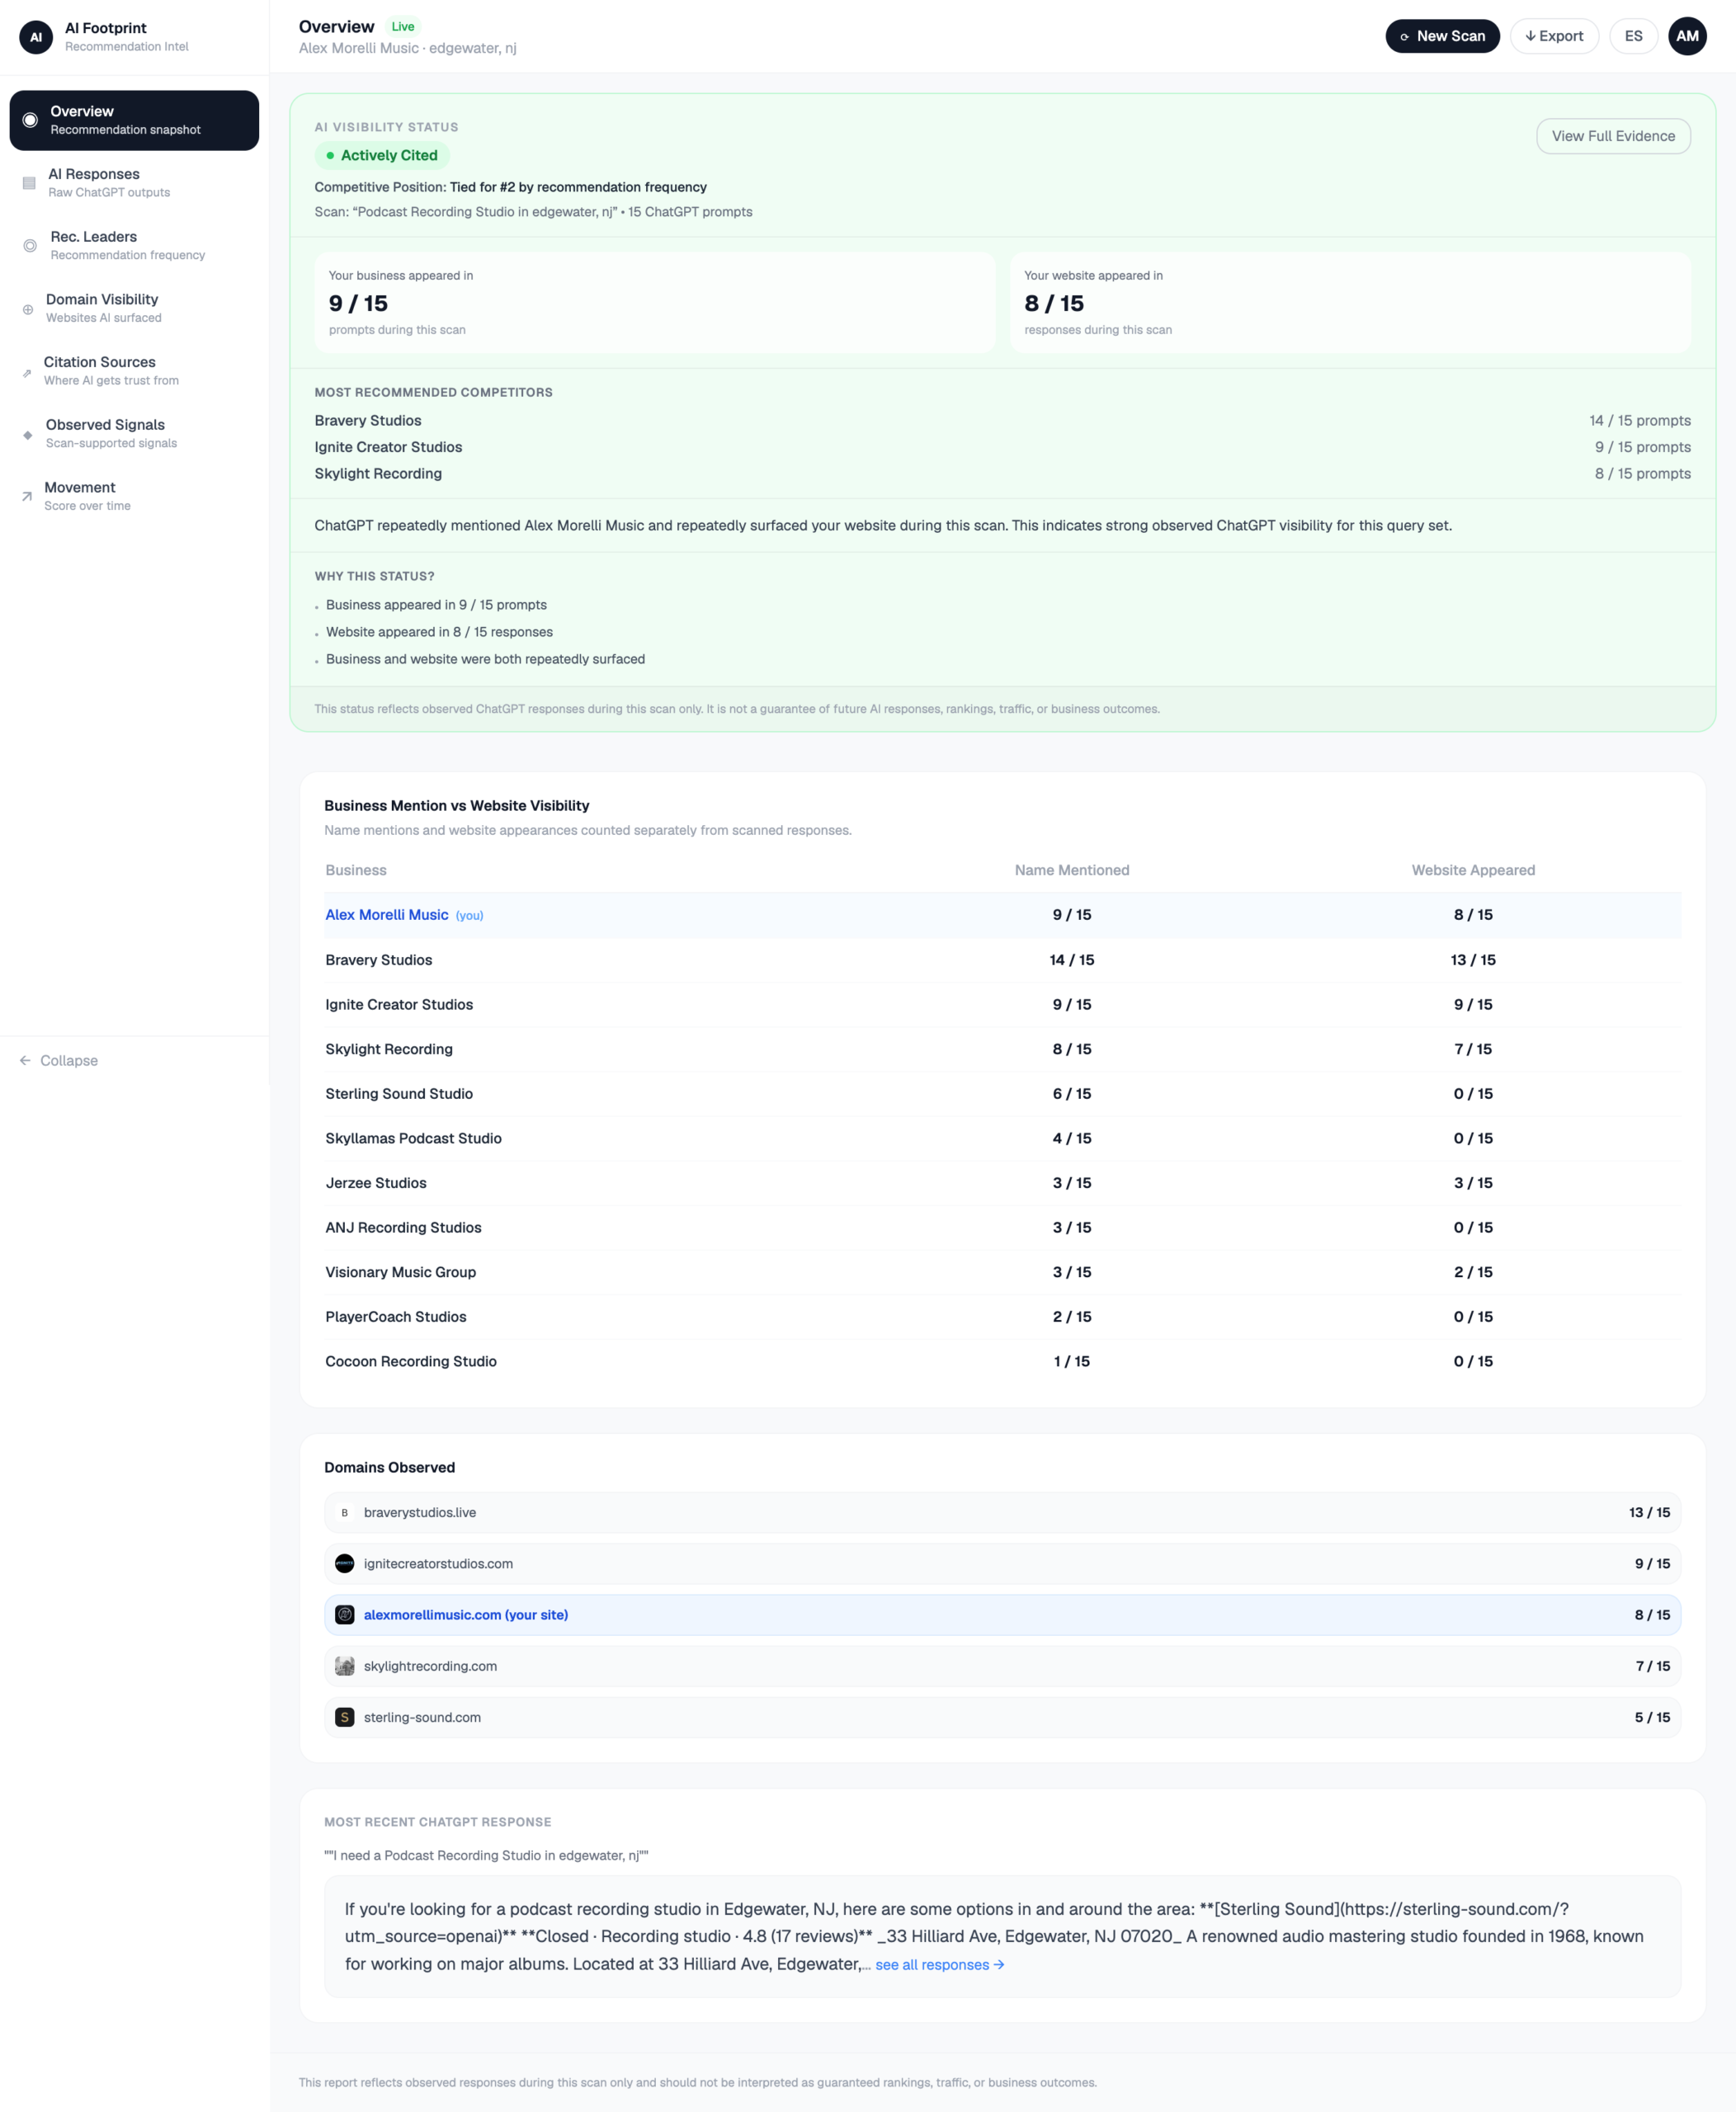Click Sterling Sound Studio row
The height and width of the screenshot is (2112, 1736).
(1002, 1093)
